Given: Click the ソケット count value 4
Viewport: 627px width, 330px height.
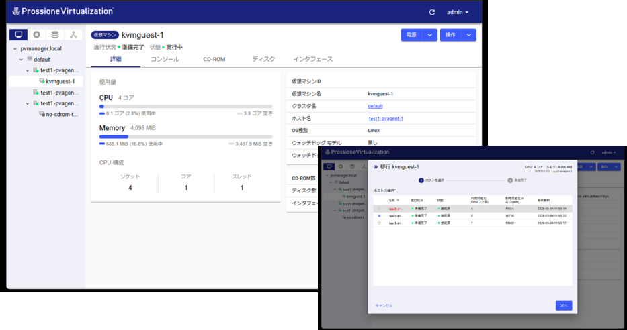Looking at the screenshot, I should [x=130, y=188].
